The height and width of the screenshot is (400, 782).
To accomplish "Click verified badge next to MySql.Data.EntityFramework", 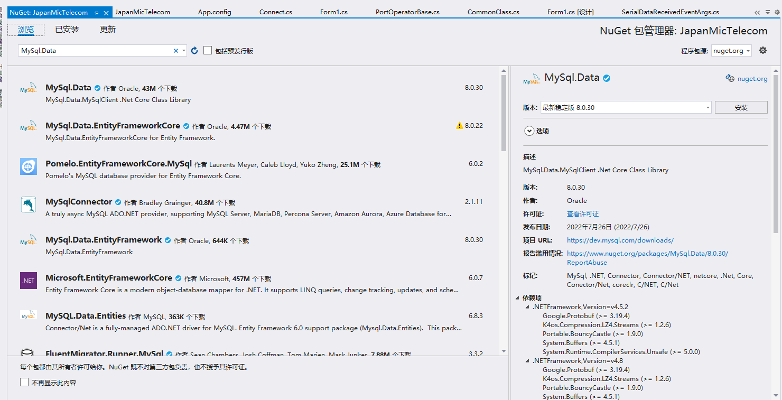I will click(x=167, y=240).
